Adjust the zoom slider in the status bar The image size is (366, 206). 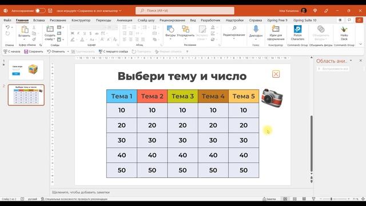click(x=335, y=199)
